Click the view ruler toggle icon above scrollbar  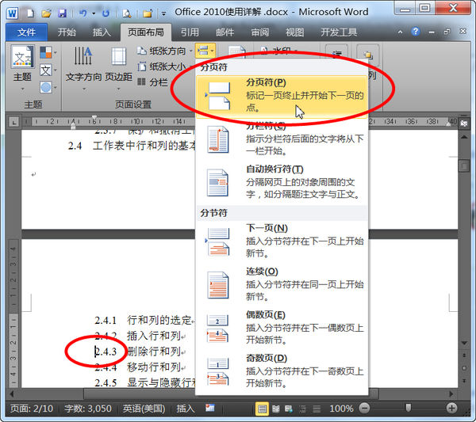coord(464,123)
